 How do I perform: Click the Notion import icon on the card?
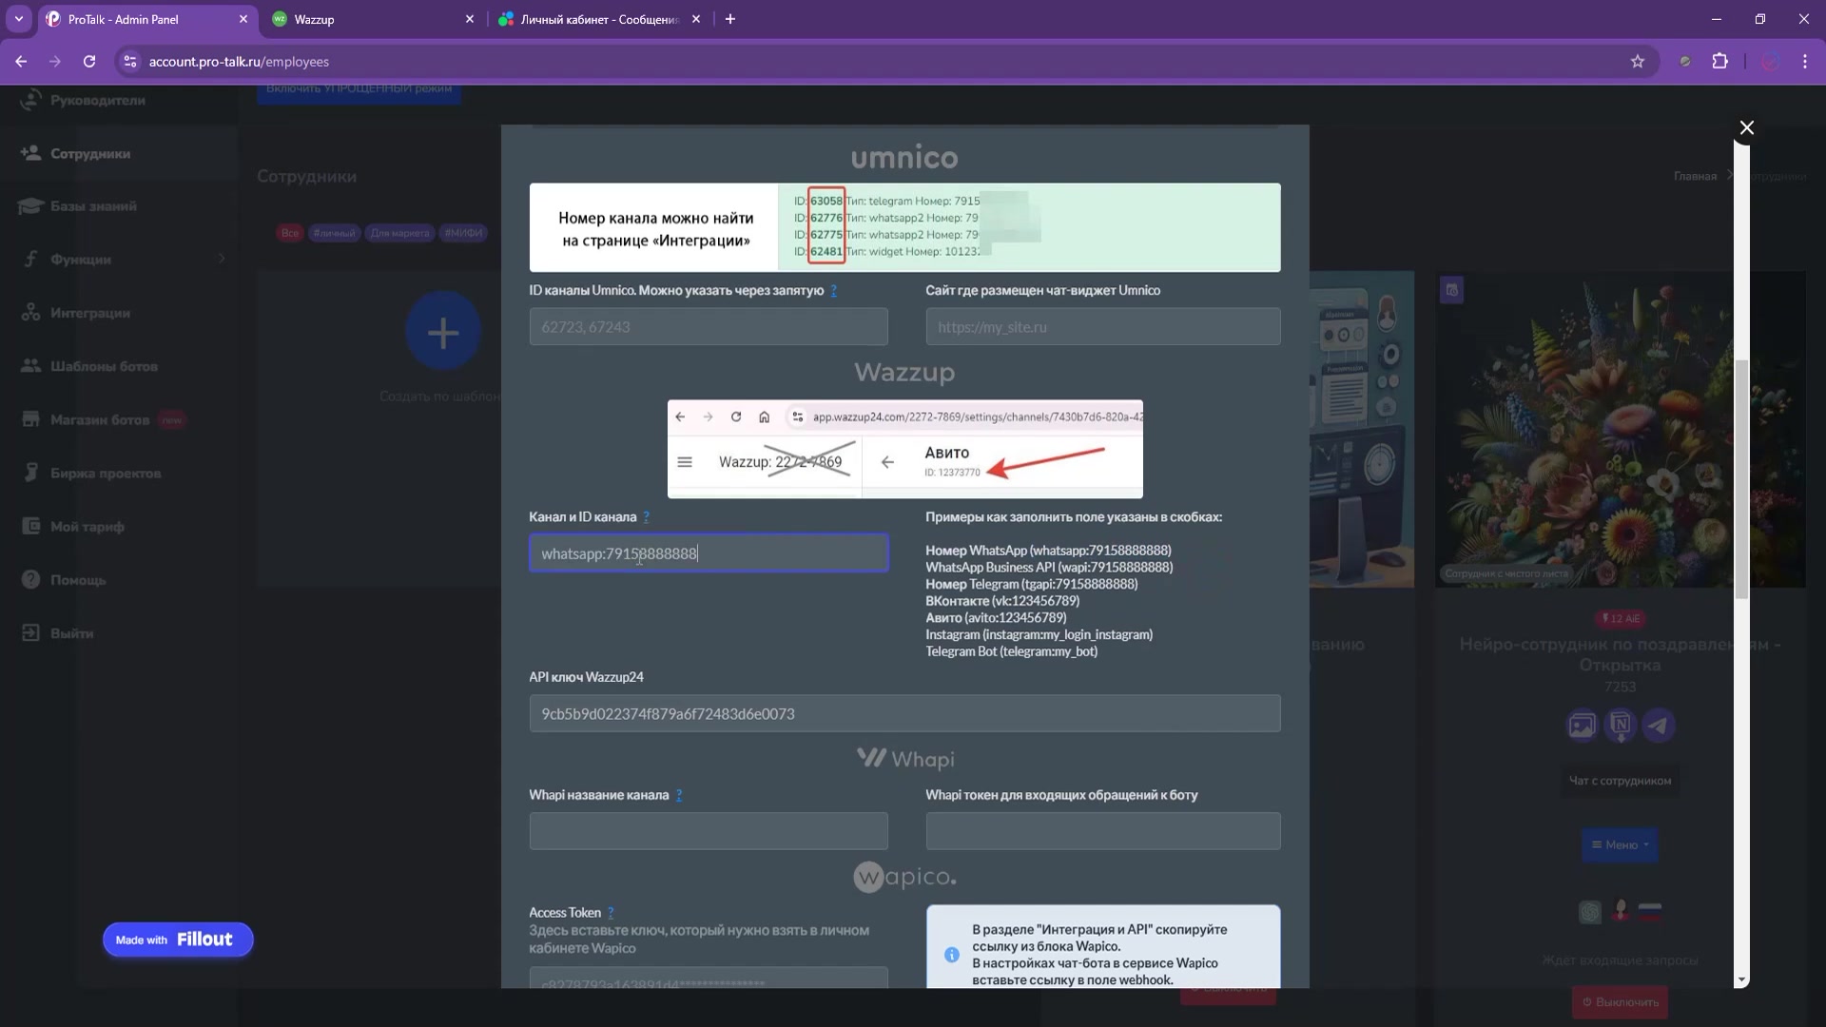(1621, 726)
